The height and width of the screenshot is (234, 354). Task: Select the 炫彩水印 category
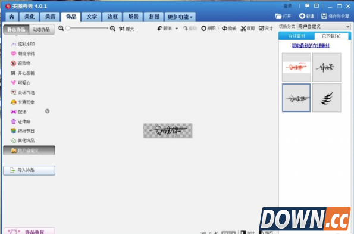point(23,44)
